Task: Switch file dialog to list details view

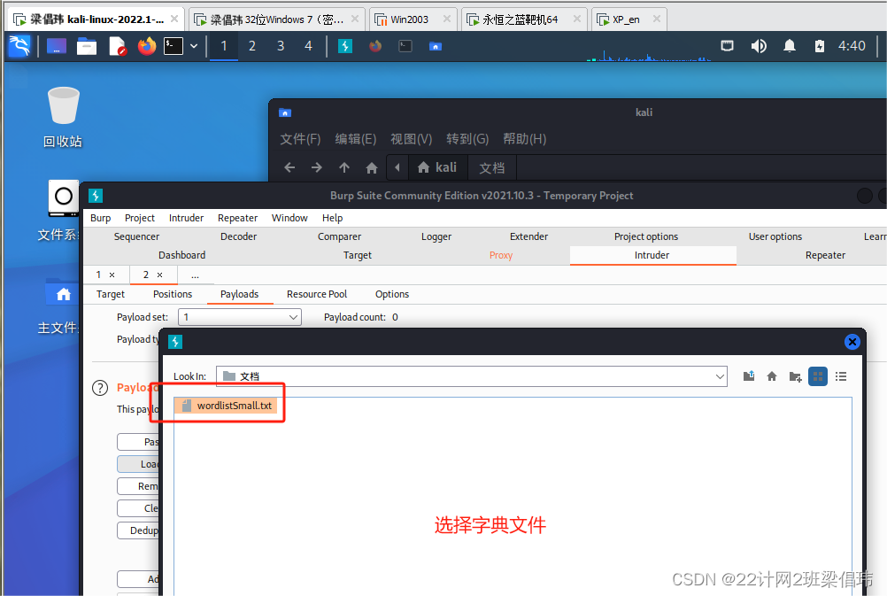Action: [841, 376]
